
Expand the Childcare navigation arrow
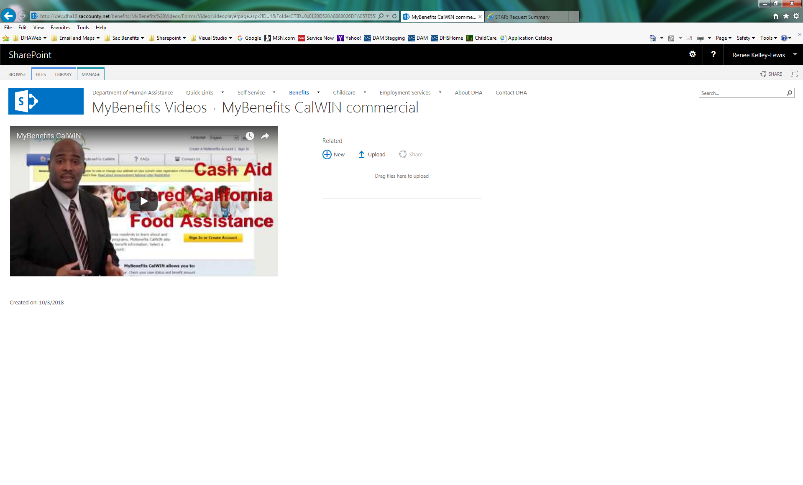click(x=365, y=92)
